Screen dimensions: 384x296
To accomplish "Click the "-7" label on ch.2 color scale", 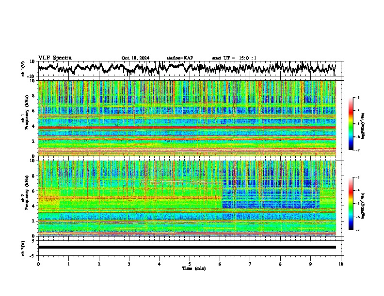I will pos(358,230).
